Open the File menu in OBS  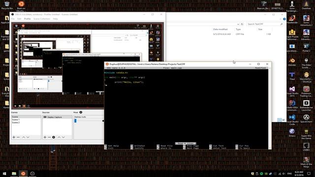coord(13,19)
